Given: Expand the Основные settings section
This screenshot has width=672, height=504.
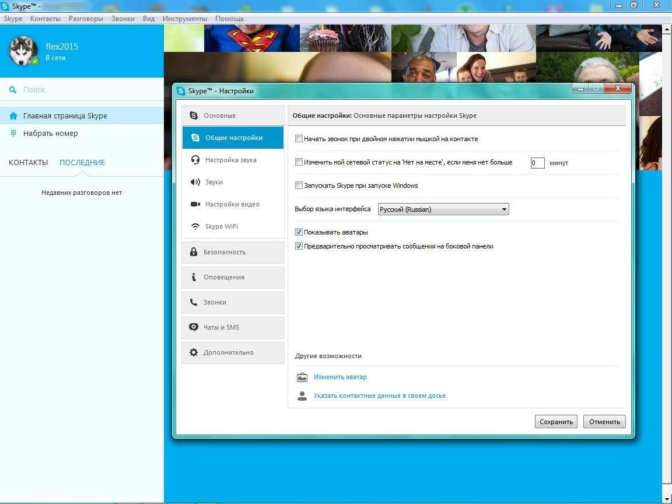Looking at the screenshot, I should 233,116.
